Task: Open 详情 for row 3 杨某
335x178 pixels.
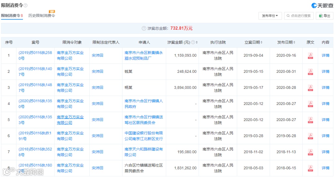Action: tap(326, 88)
